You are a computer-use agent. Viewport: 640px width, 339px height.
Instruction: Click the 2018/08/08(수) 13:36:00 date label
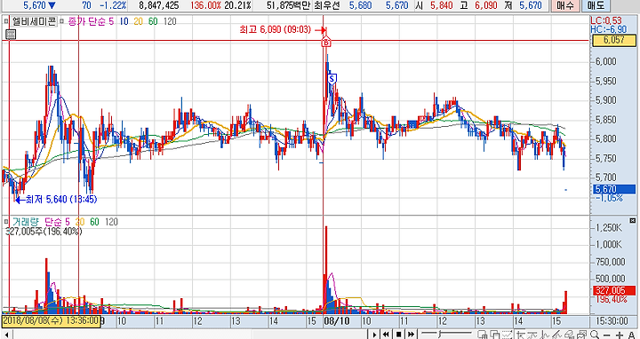point(51,320)
